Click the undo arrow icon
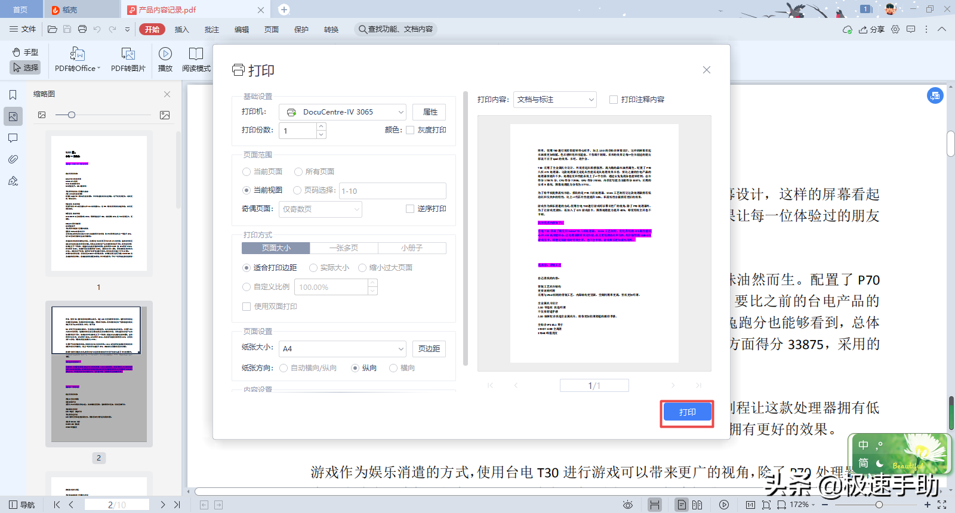 click(x=97, y=29)
